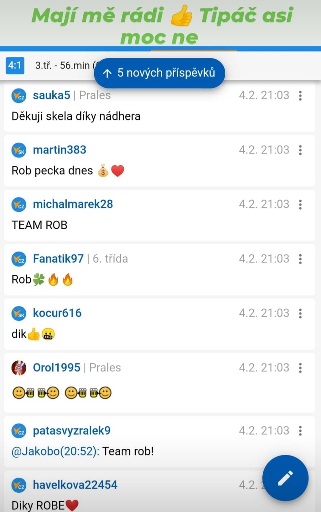The height and width of the screenshot is (512, 321).
Task: Jump to 5 nových příspěvků
Action: [159, 73]
